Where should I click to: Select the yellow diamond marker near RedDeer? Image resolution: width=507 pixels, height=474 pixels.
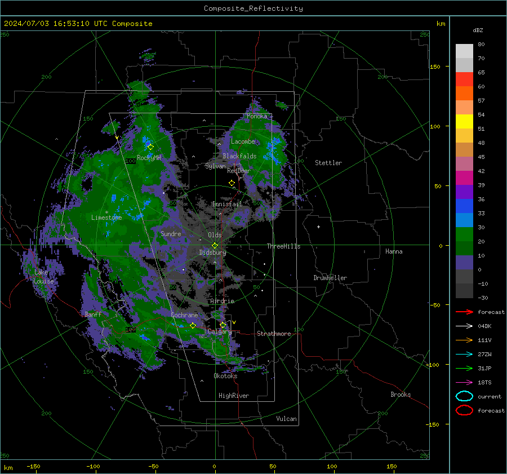(232, 183)
